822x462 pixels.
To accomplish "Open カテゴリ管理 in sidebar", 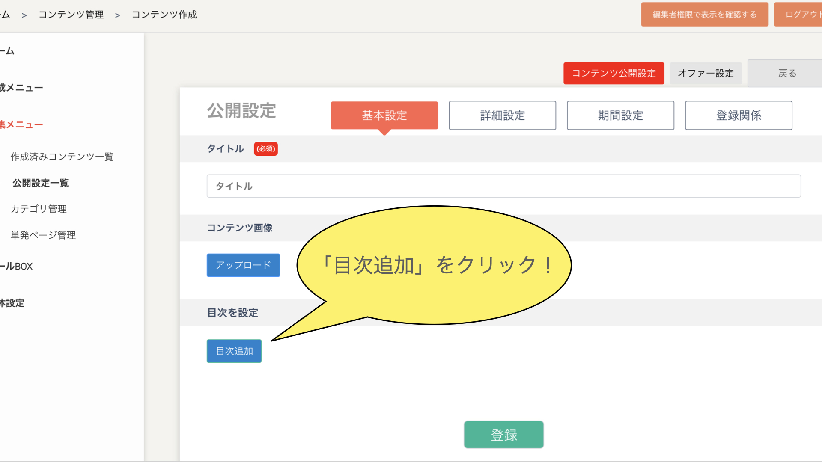I will [x=39, y=209].
